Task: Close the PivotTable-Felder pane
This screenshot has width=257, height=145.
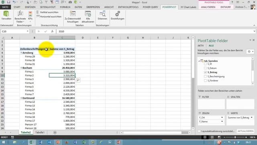Action: 253,40
